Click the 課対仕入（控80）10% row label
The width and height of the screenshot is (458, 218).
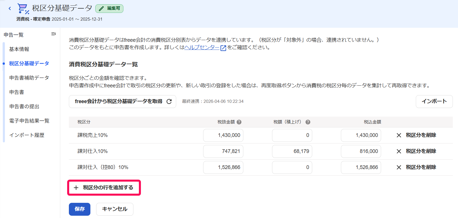click(x=103, y=167)
